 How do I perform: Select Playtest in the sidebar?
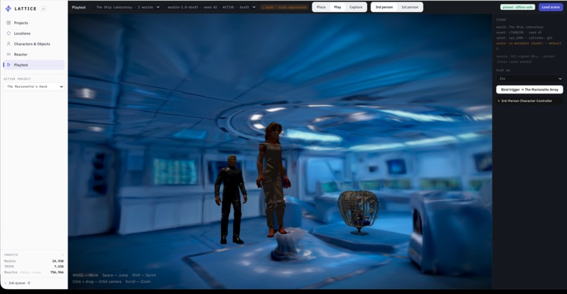34,65
